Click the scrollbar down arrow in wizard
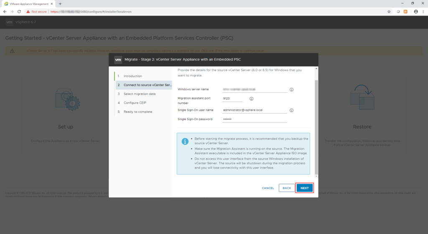Viewport: 428px width, 234px height. pos(316,176)
